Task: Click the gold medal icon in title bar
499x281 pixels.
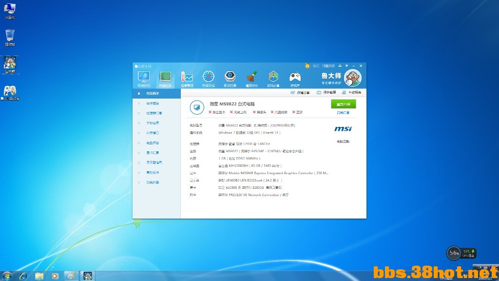Action: [307, 66]
